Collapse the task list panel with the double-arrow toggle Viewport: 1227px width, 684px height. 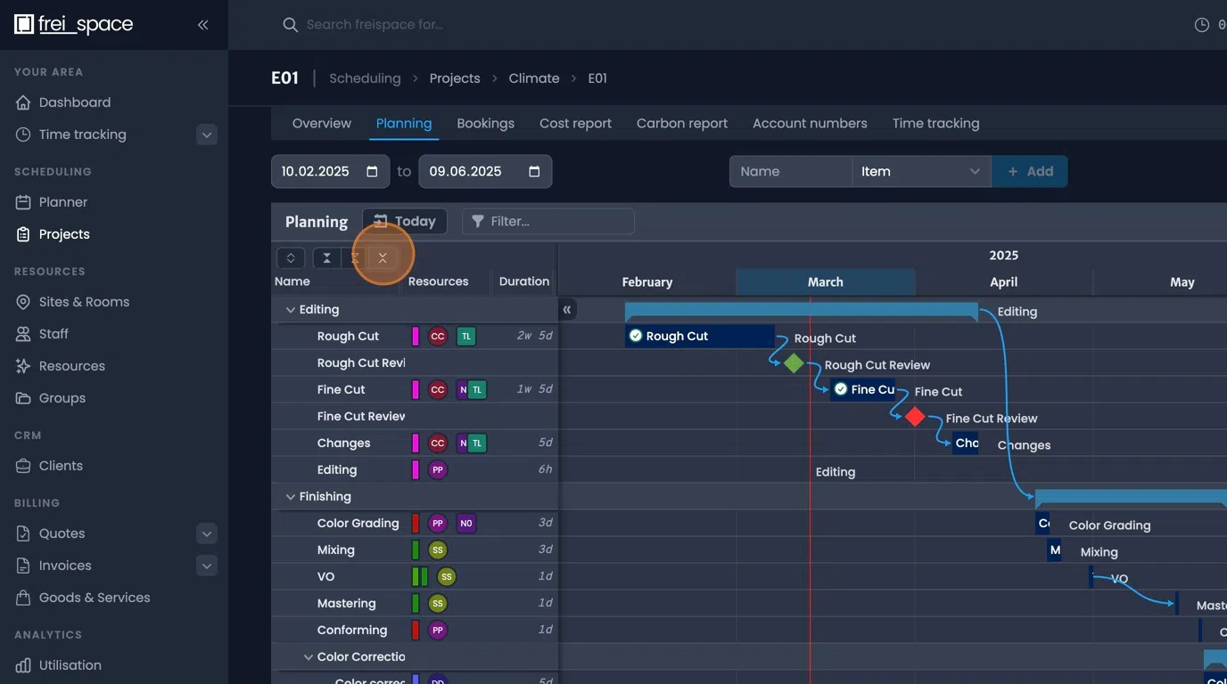click(x=568, y=309)
